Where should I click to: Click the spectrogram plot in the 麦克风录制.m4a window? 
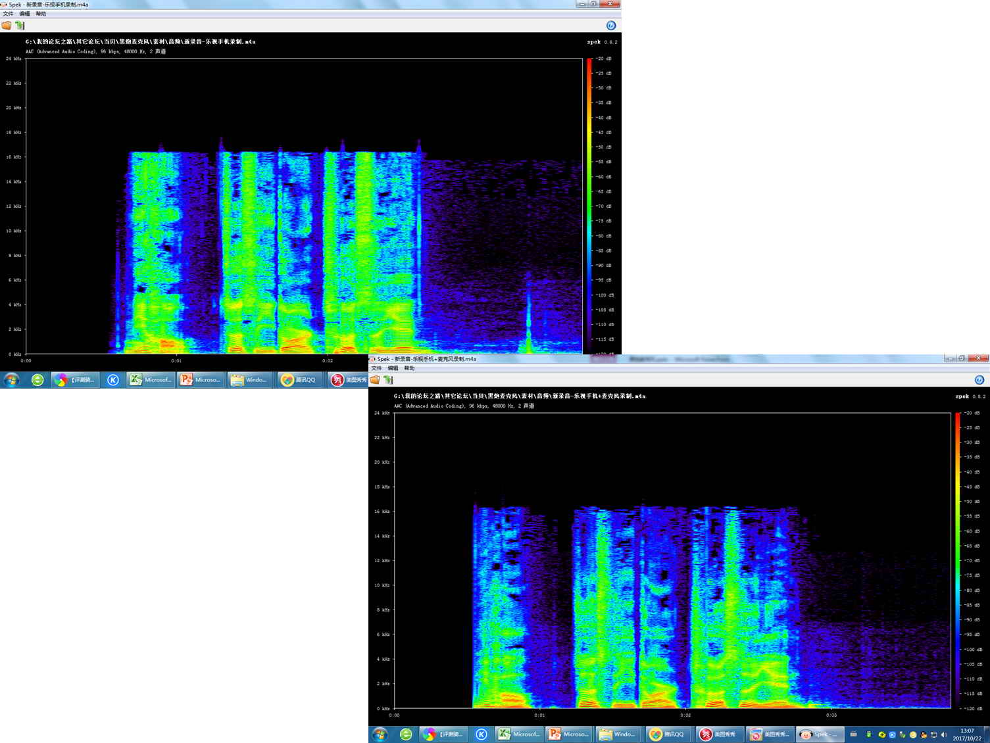point(672,560)
